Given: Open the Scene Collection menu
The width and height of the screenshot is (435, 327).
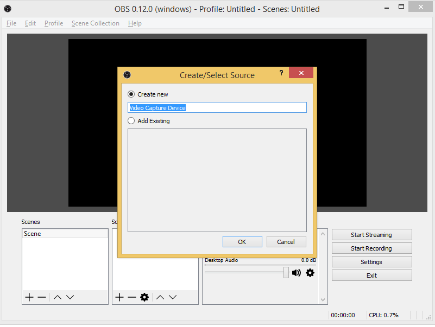Looking at the screenshot, I should click(x=95, y=23).
